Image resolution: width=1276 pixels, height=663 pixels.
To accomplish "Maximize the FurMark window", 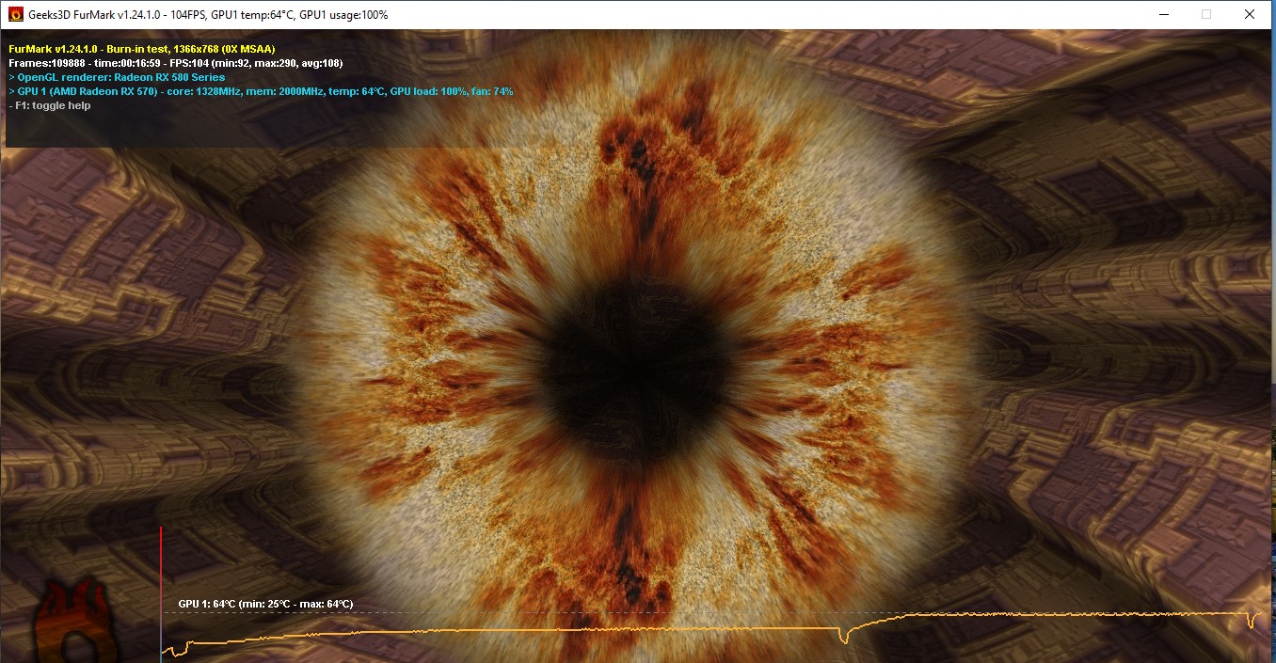I will [1206, 15].
